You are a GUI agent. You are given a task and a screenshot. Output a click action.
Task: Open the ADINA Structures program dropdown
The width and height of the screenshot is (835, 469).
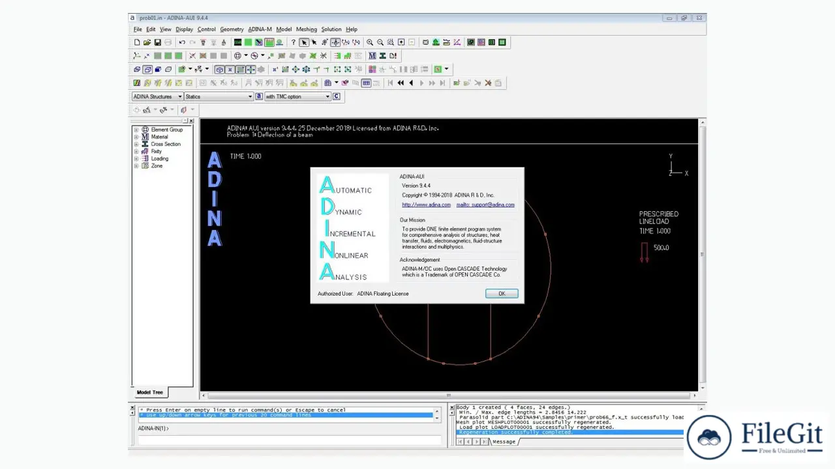pyautogui.click(x=157, y=96)
